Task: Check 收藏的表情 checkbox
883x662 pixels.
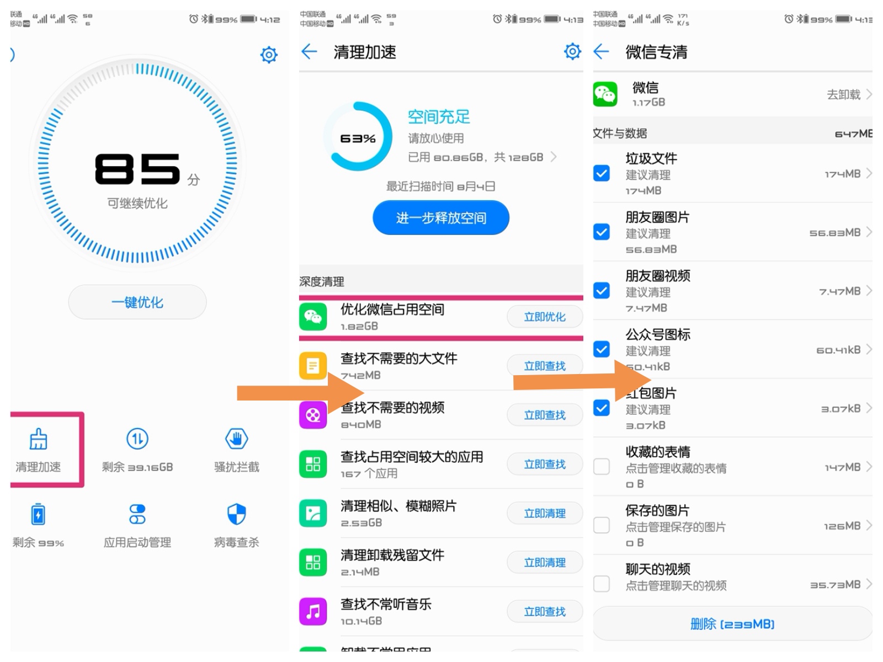Action: click(x=602, y=467)
